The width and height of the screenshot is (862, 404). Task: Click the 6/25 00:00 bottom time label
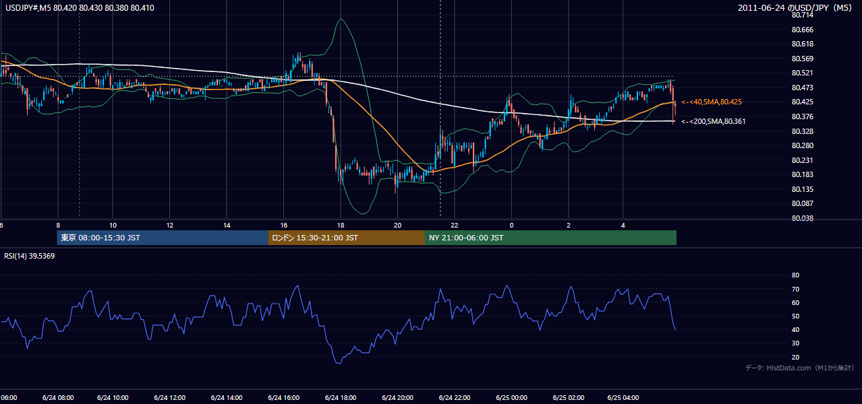click(x=511, y=397)
